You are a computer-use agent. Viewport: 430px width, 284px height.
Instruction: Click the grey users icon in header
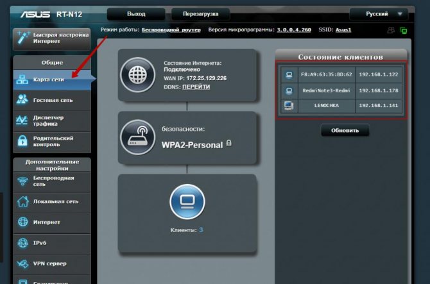[x=391, y=30]
